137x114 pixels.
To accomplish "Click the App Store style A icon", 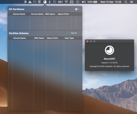I will (x=30, y=2).
